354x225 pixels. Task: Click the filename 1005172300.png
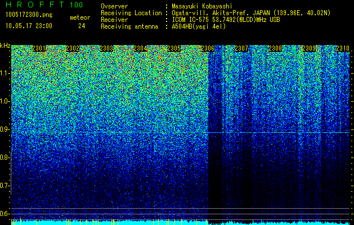tap(29, 15)
